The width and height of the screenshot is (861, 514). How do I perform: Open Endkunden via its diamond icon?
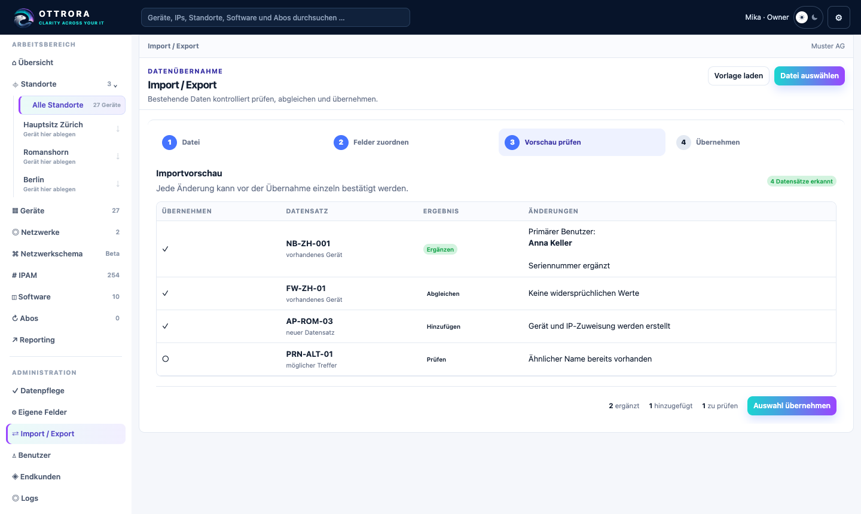point(15,477)
